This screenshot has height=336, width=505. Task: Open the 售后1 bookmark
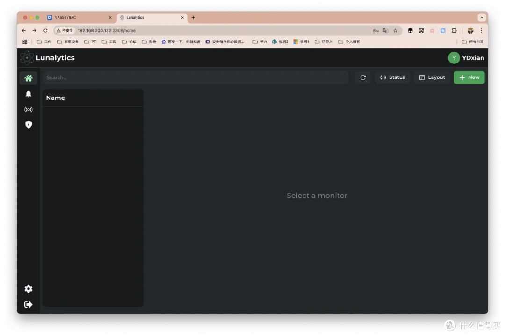(301, 42)
